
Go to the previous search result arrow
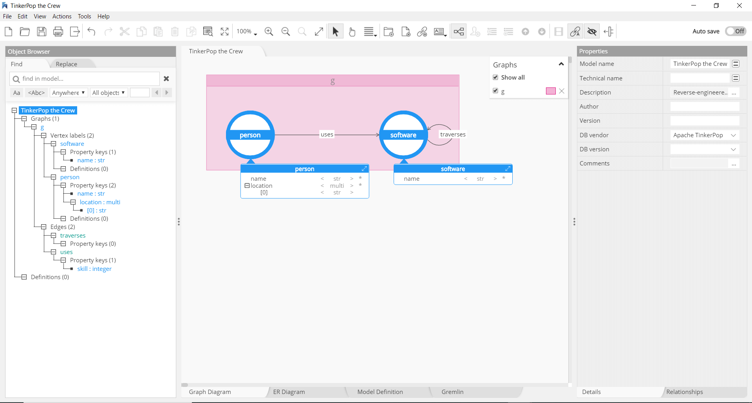(x=157, y=93)
